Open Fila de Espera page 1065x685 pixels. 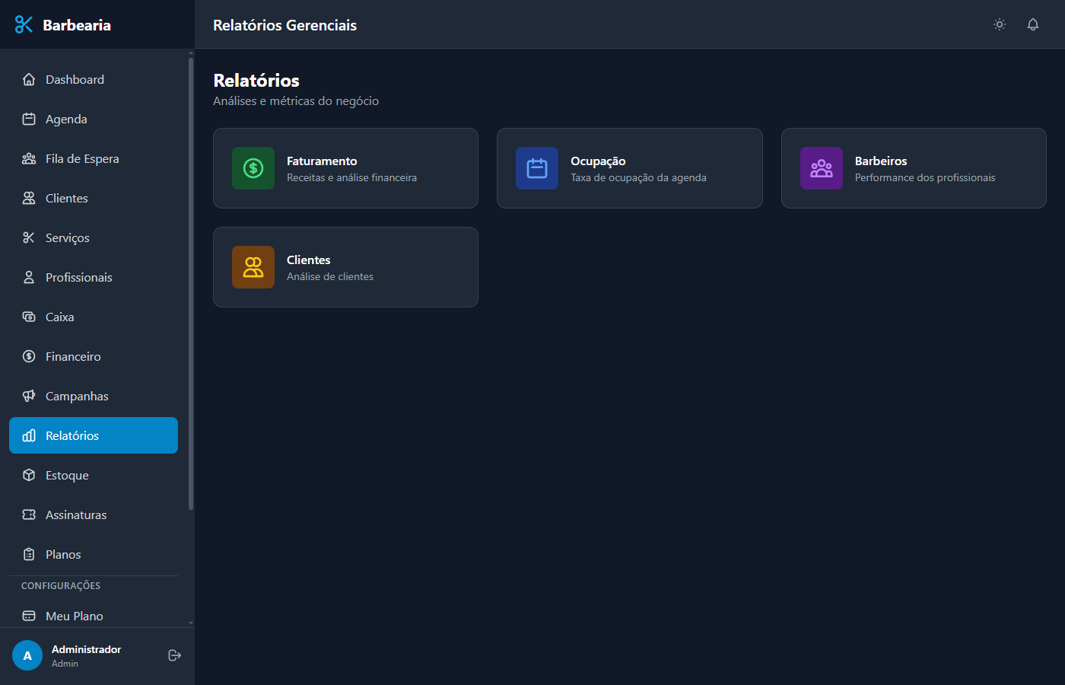82,158
